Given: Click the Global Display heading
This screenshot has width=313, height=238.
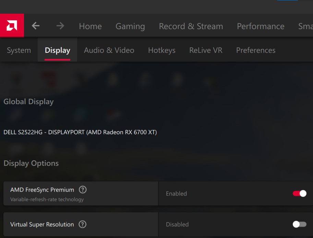Looking at the screenshot, I should click(28, 102).
